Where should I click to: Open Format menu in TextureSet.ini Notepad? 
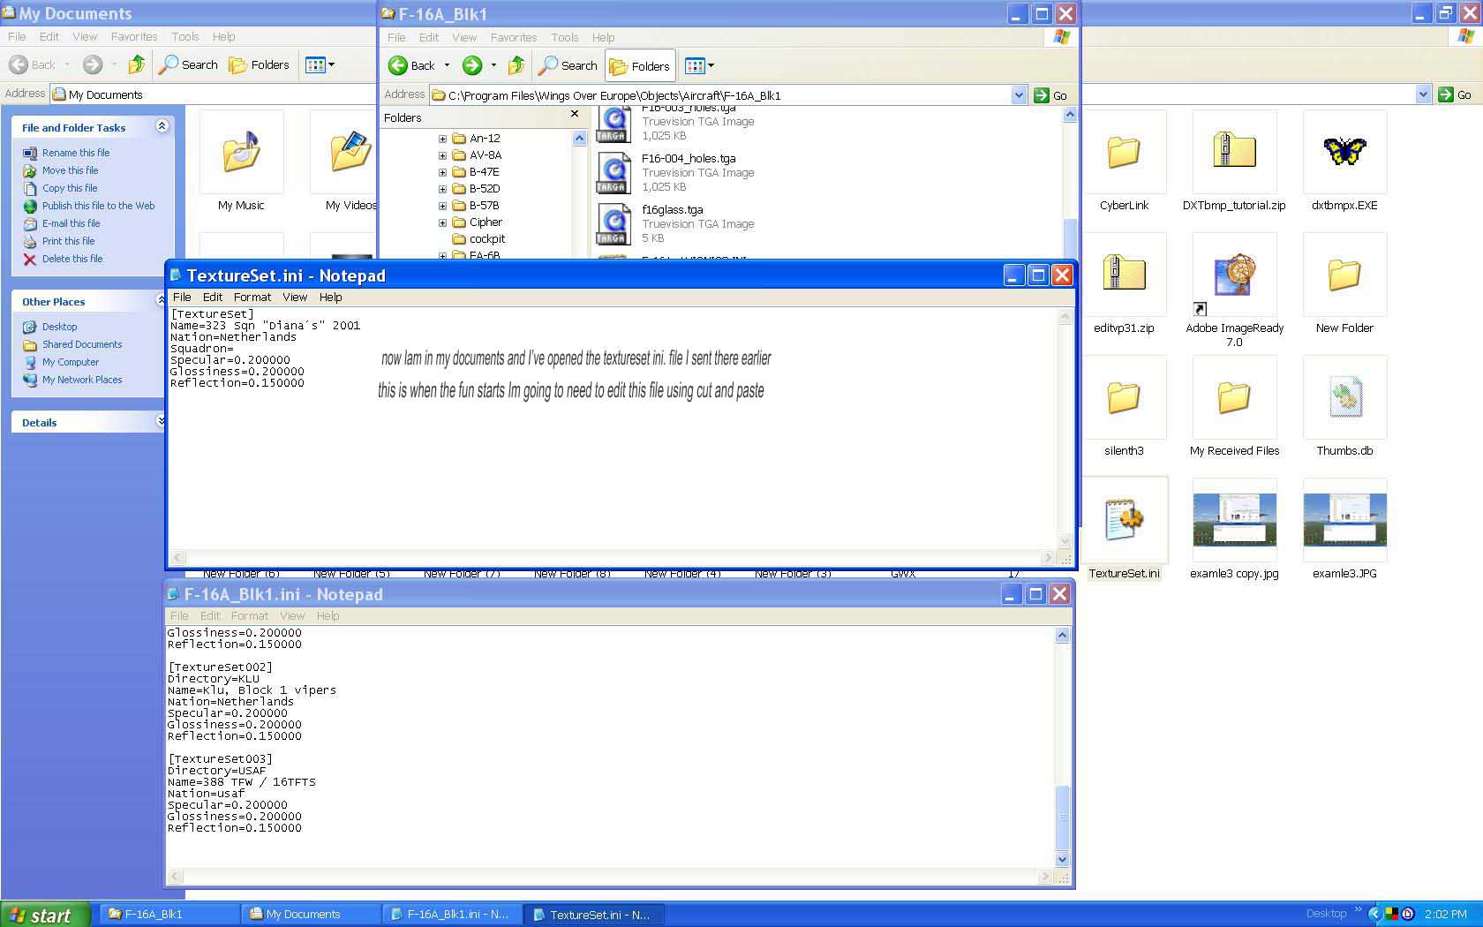252,298
